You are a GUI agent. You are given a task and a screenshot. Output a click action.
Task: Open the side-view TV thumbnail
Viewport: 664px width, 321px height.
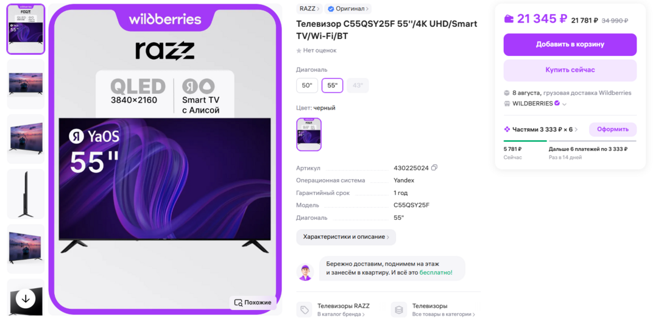coord(26,194)
